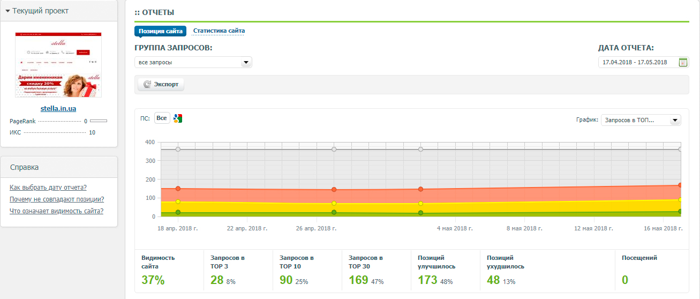This screenshot has width=700, height=299.
Task: Collapse the Текущий проект panel arrow
Action: (x=7, y=11)
